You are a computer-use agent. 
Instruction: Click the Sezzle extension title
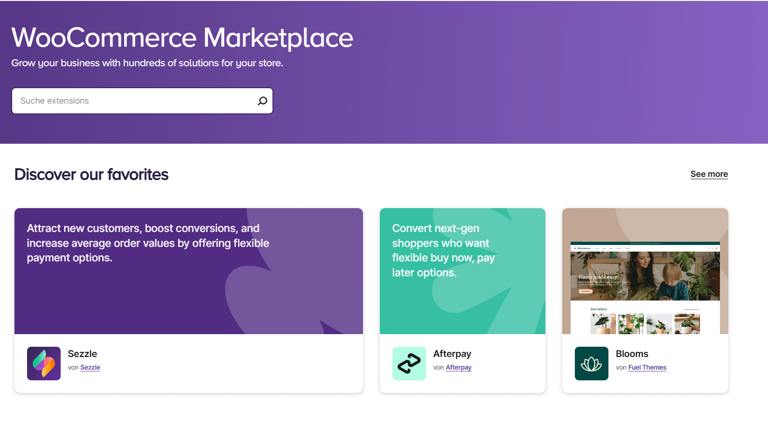(83, 354)
